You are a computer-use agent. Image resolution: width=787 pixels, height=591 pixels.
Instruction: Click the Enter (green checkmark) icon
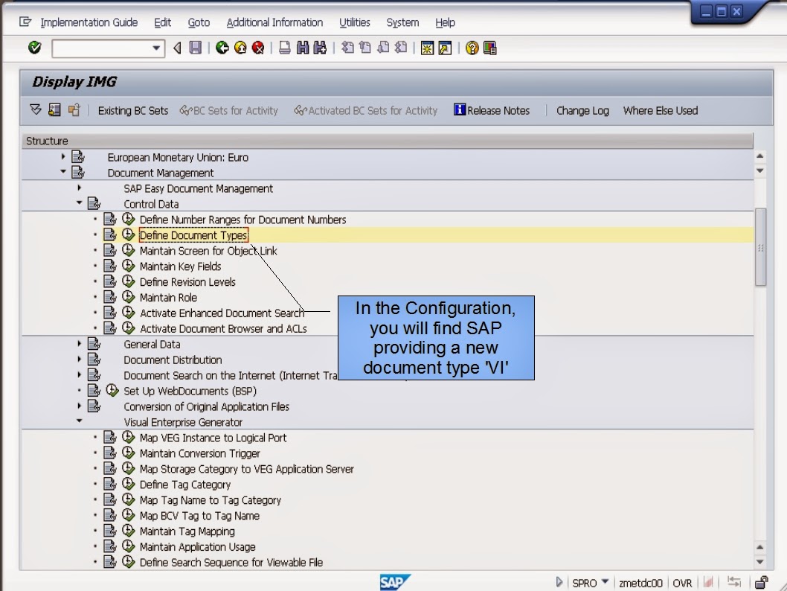coord(34,48)
